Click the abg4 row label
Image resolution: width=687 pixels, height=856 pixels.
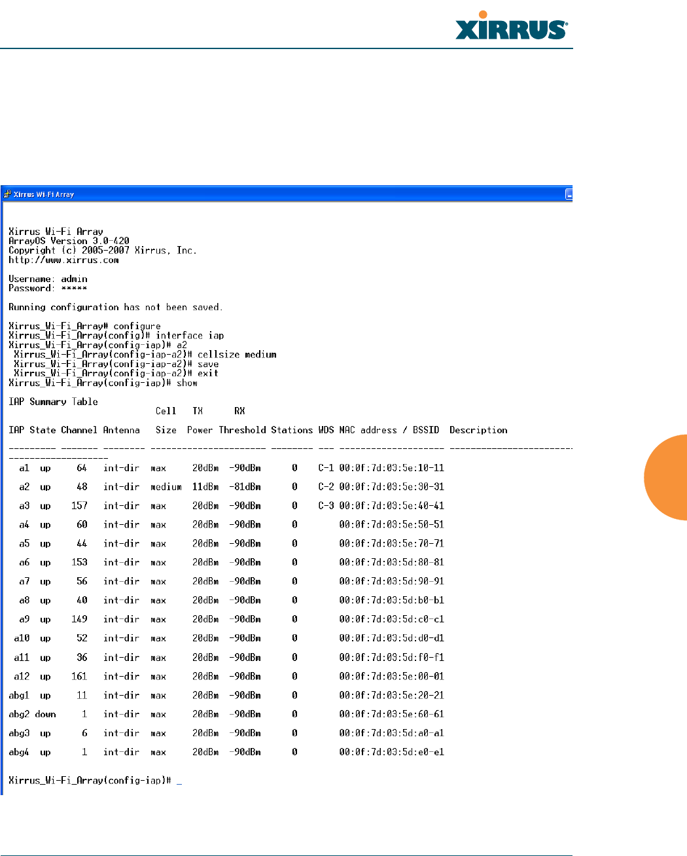pyautogui.click(x=19, y=752)
